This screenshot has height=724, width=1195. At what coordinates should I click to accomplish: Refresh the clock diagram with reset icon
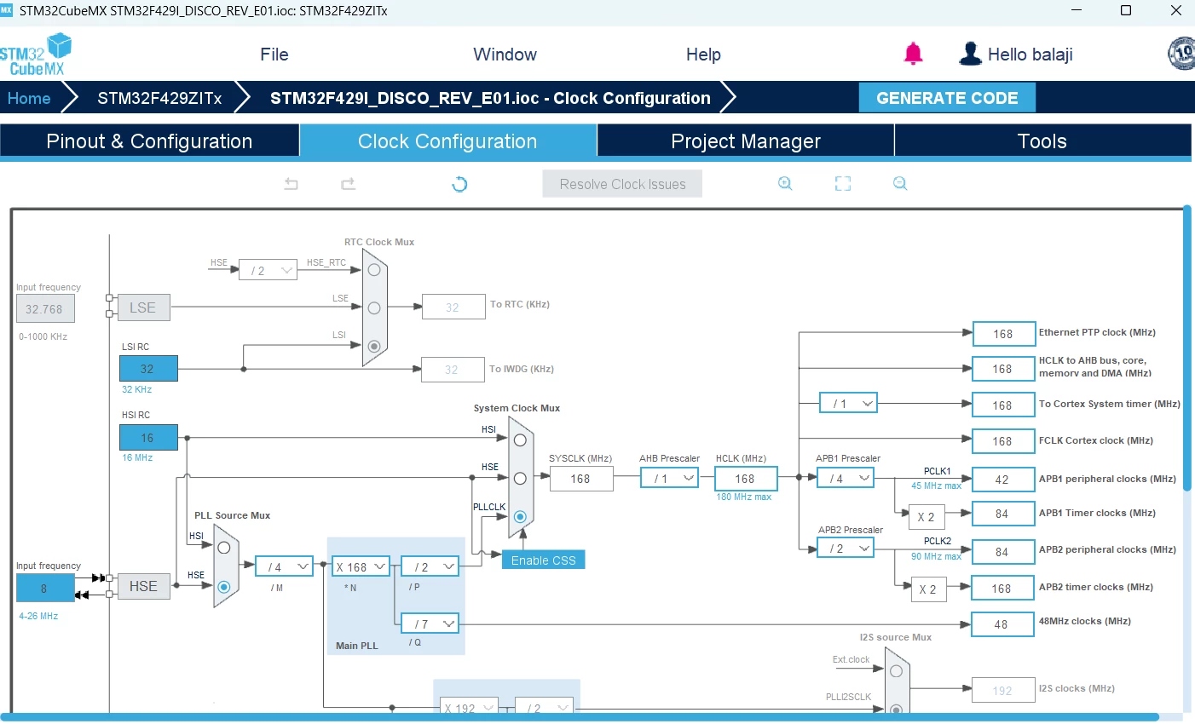(x=459, y=184)
